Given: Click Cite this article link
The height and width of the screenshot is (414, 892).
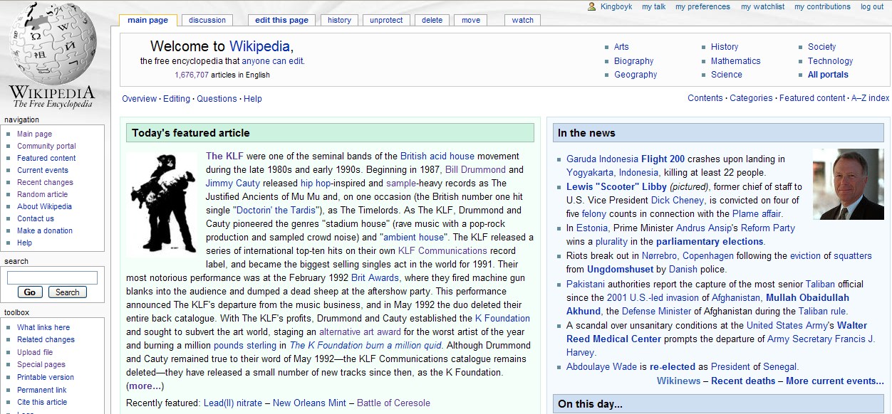Looking at the screenshot, I should 42,402.
